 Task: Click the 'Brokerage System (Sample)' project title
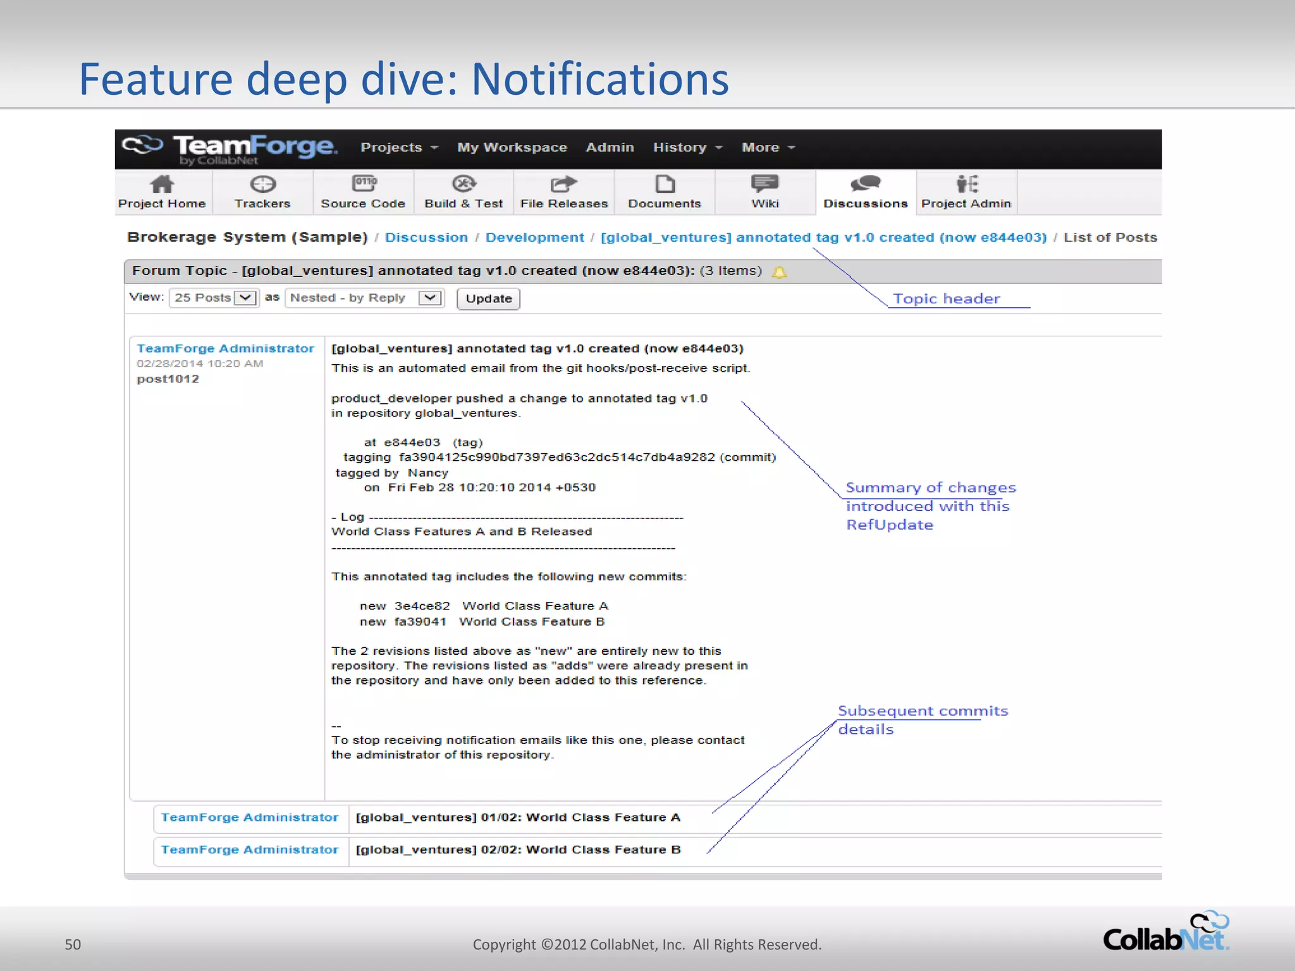[247, 237]
